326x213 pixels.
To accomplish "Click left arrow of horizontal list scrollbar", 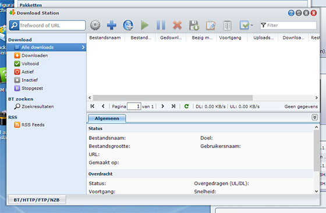I will pos(90,98).
